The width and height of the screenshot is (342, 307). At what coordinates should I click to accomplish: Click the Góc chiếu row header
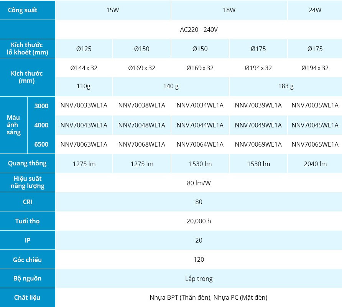(x=27, y=260)
